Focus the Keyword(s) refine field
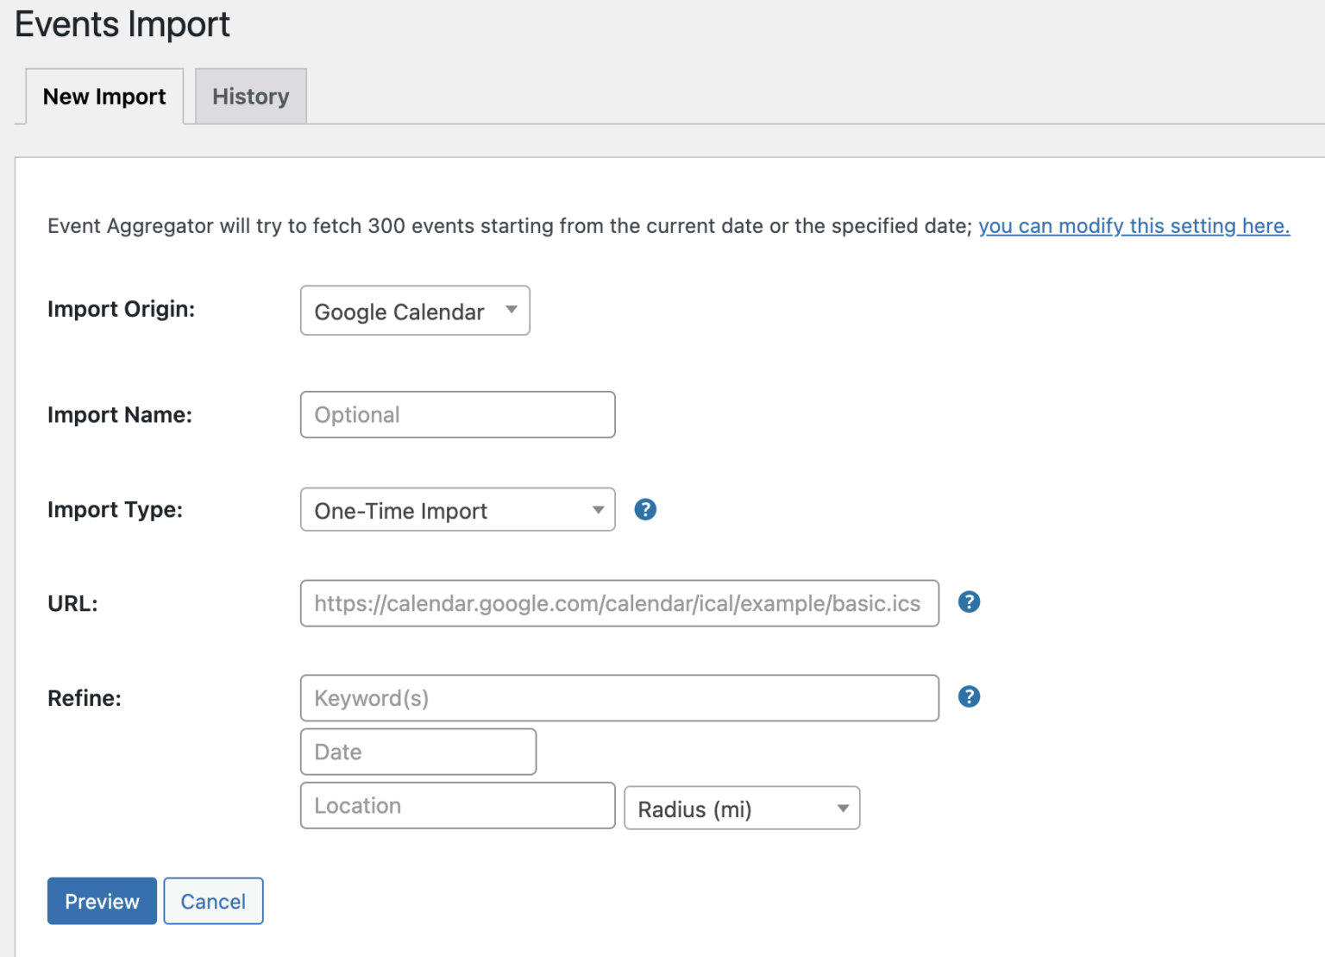1325x957 pixels. 619,698
